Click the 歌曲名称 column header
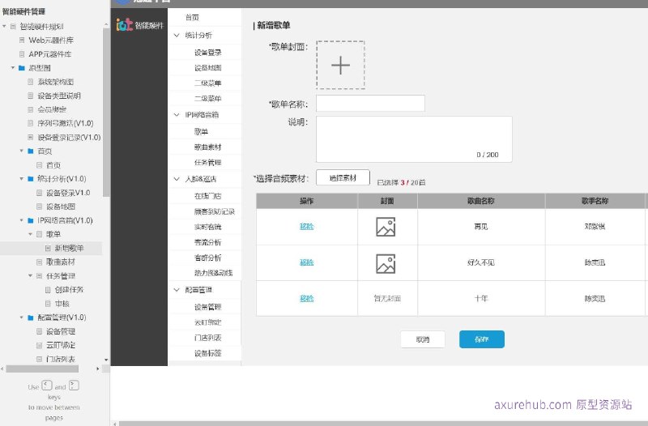The width and height of the screenshot is (648, 426). click(481, 201)
